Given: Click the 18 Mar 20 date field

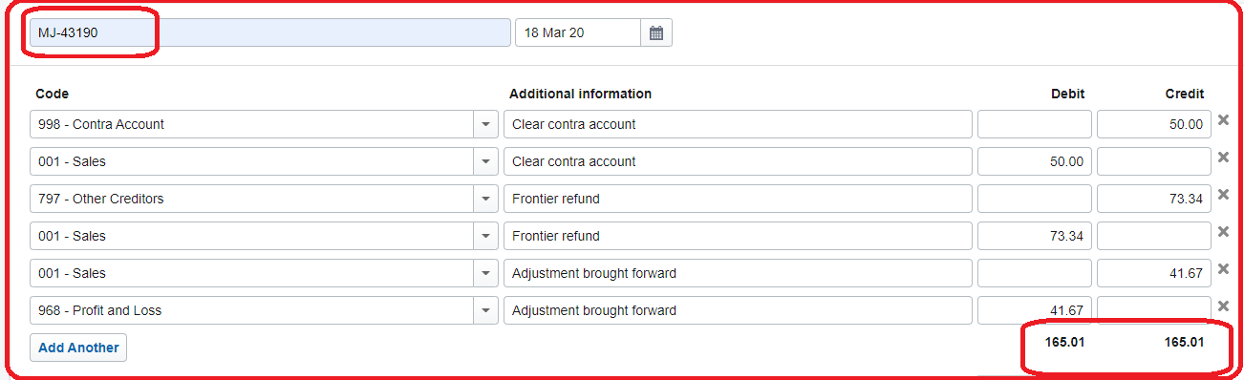Looking at the screenshot, I should click(x=578, y=32).
